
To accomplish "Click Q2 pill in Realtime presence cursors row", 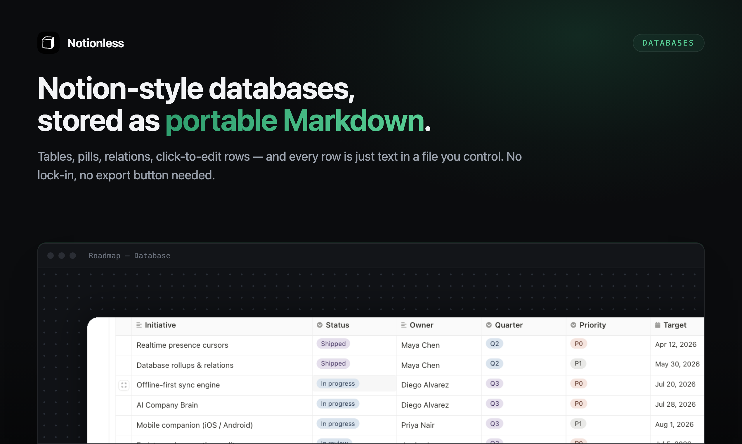I will pos(495,344).
